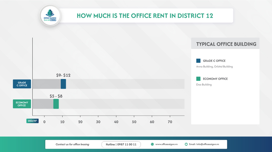272x152 pixels.
Task: Click the $9- $12 price label
Action: coord(63,75)
